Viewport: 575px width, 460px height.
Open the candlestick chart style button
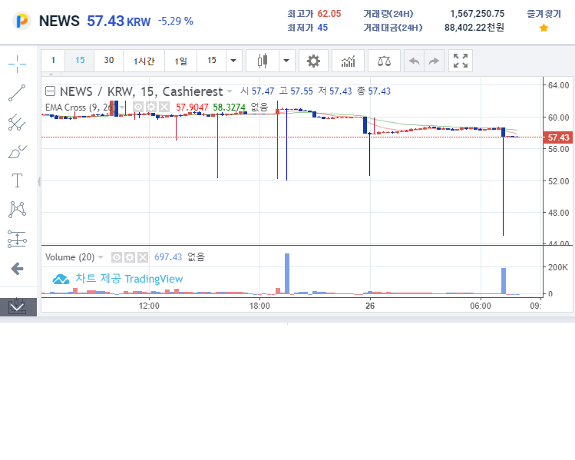click(263, 61)
